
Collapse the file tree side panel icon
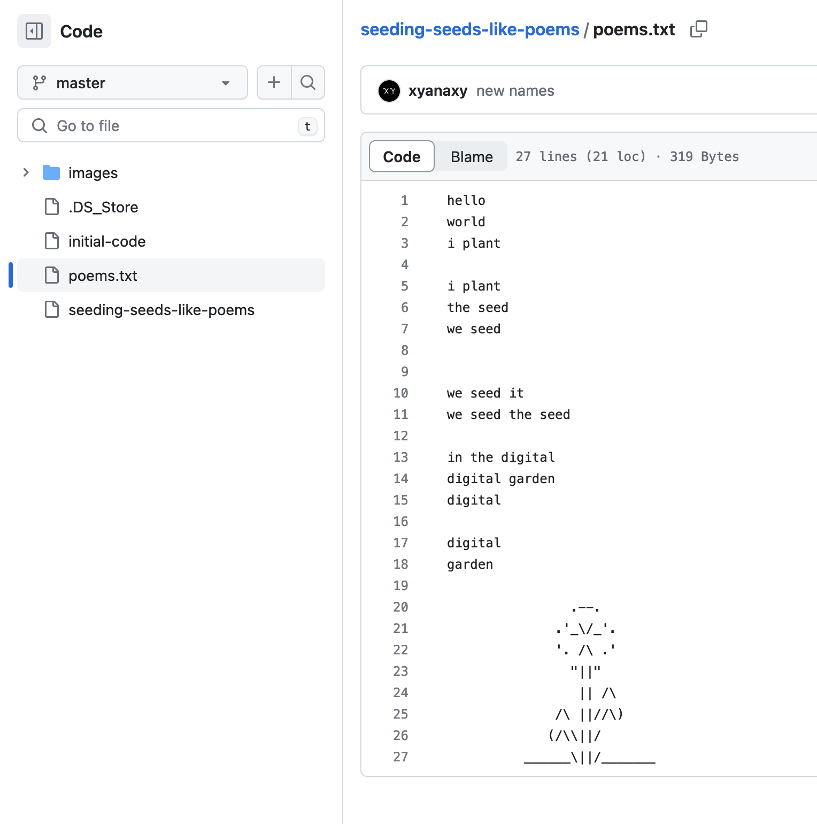pos(34,31)
